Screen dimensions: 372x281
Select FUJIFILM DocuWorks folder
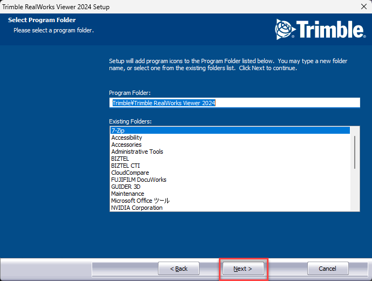pyautogui.click(x=139, y=180)
